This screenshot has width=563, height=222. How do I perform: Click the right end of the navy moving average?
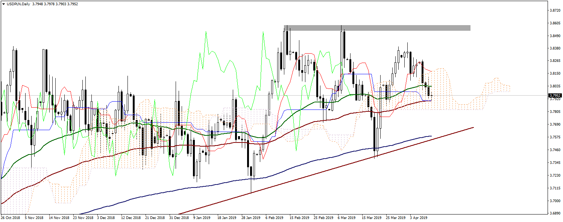pyautogui.click(x=431, y=136)
